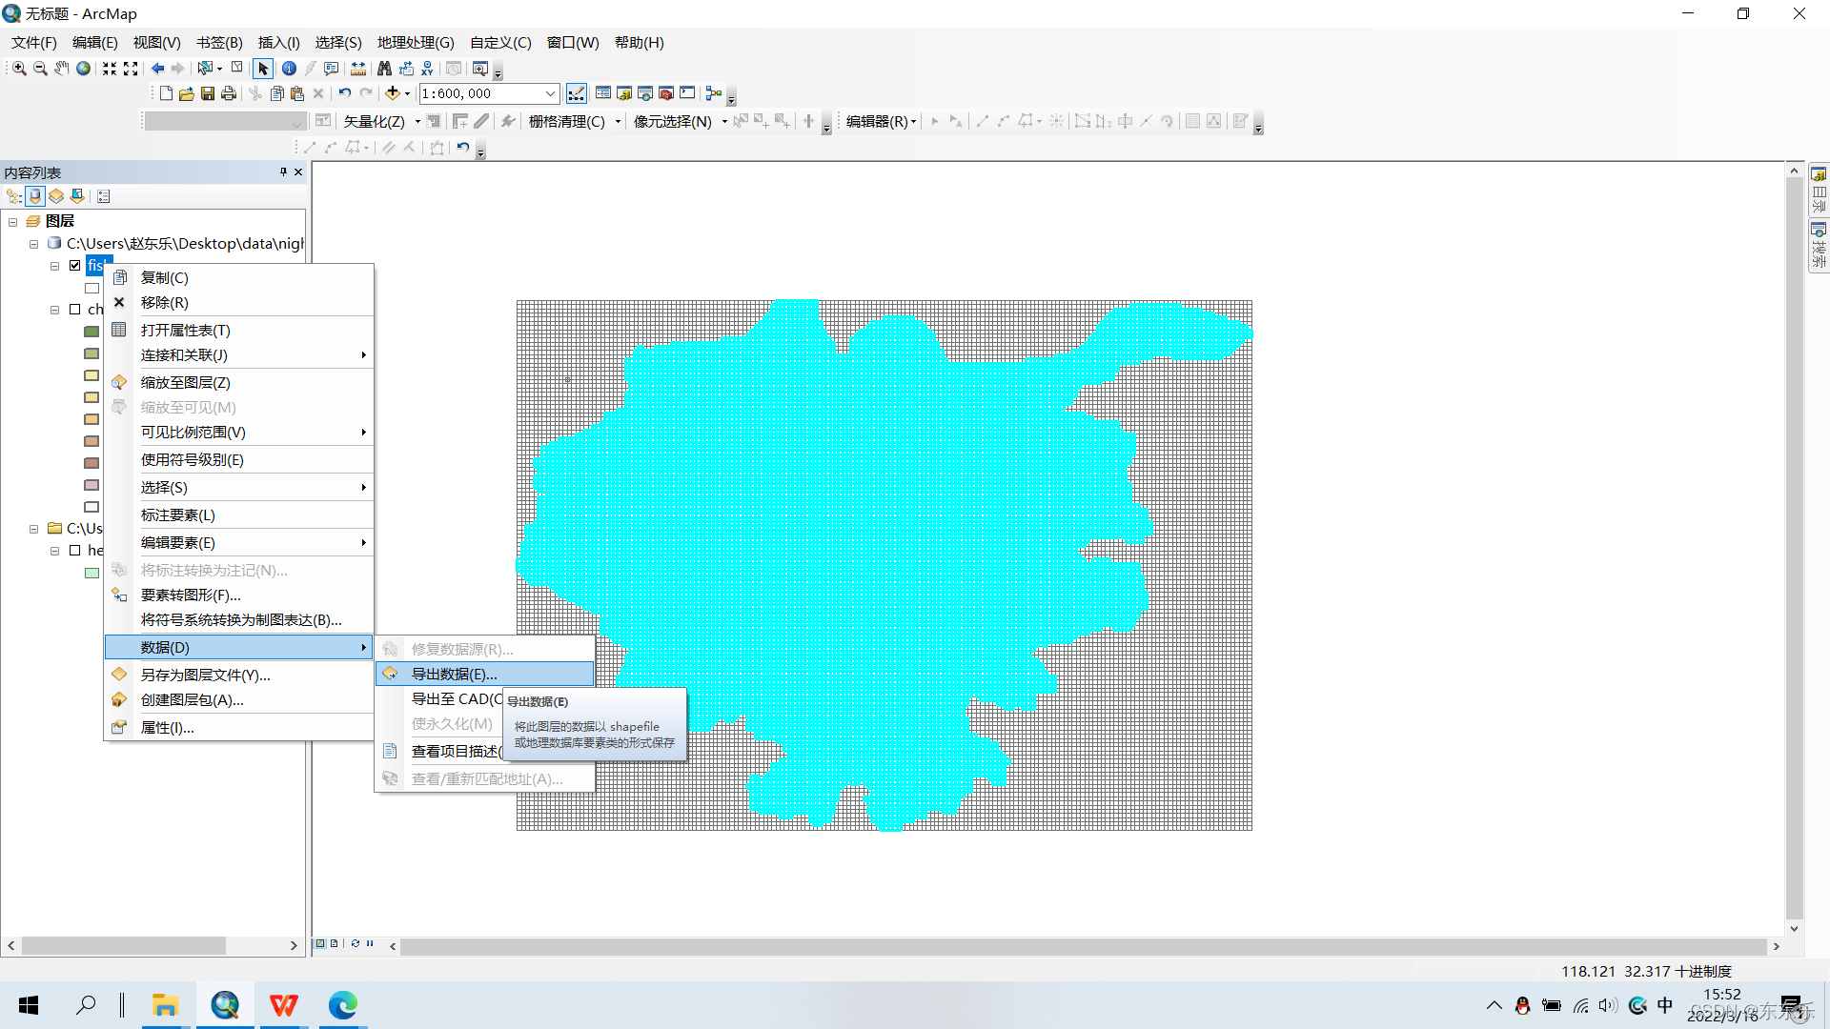
Task: Open the Find binoculars tool
Action: click(384, 69)
